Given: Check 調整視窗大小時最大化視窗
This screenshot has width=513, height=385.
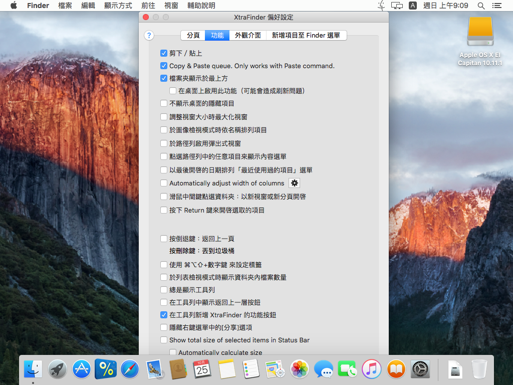Looking at the screenshot, I should tap(164, 116).
